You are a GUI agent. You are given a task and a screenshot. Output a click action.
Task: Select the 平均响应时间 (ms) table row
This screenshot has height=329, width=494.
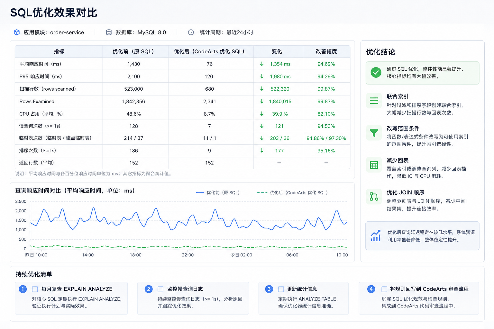pyautogui.click(x=183, y=64)
